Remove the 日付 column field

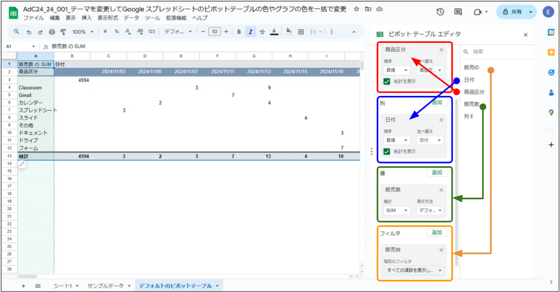point(441,120)
